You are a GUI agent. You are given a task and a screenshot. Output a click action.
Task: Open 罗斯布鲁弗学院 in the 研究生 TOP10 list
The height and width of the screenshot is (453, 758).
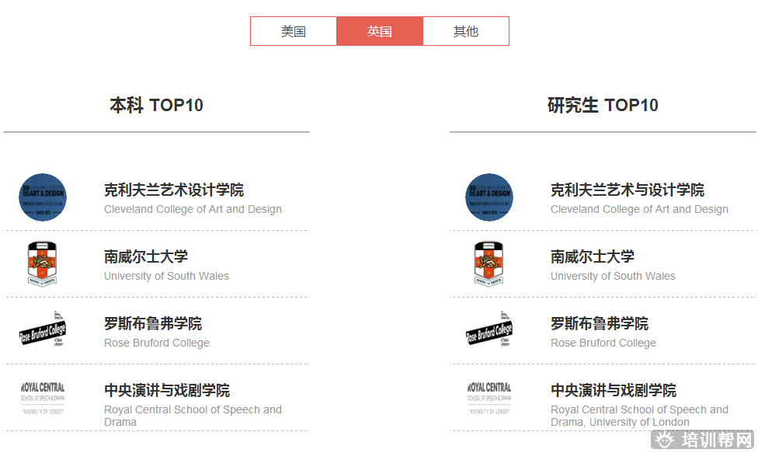pos(600,323)
